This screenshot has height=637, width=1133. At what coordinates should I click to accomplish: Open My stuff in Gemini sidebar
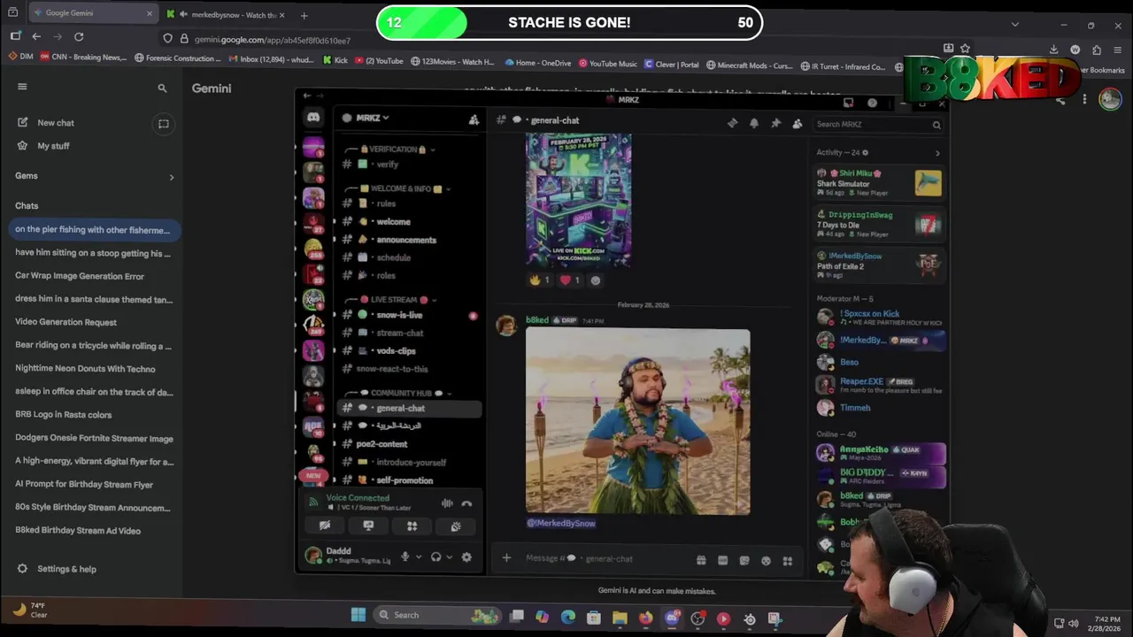[x=53, y=146]
